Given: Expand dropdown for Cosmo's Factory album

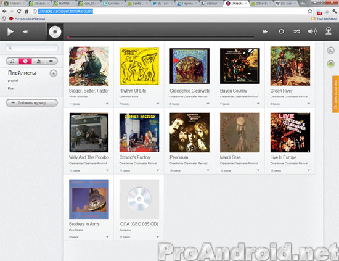Looking at the screenshot, I should 158,170.
